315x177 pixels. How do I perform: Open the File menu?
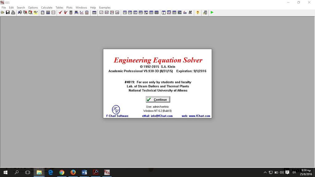pos(4,7)
